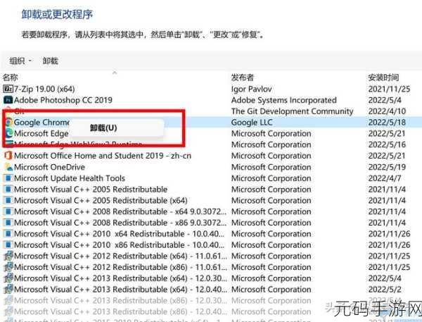
Task: Click icon for Visual C++ 2013 (x64) 12.0.40
Action: click(x=8, y=289)
